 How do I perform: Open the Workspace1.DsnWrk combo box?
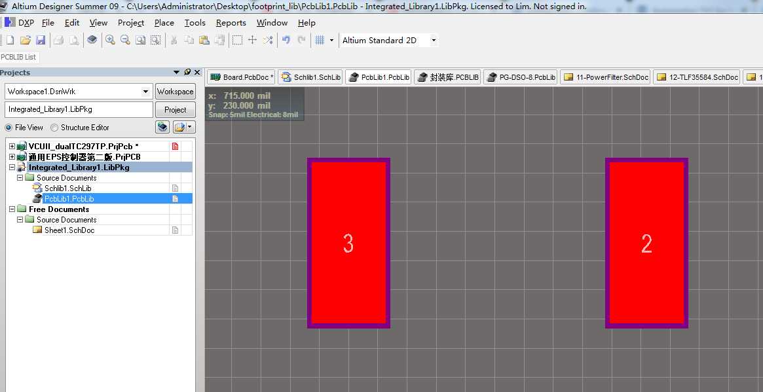tap(146, 92)
